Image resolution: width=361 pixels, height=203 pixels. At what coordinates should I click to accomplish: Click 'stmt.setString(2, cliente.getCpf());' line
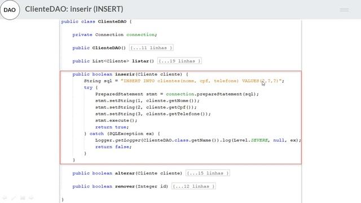click(146, 108)
